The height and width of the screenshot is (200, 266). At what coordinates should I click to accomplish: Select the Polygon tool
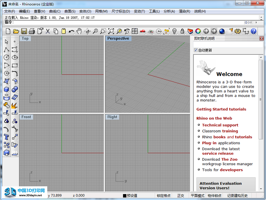6,73
